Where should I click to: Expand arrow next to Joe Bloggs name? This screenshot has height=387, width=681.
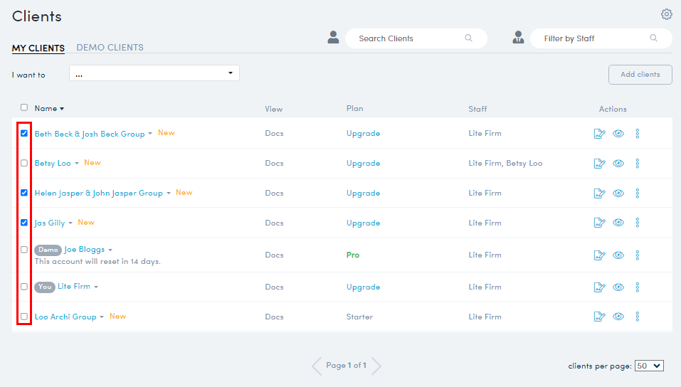click(110, 250)
